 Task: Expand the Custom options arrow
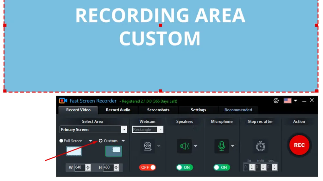[x=123, y=141]
